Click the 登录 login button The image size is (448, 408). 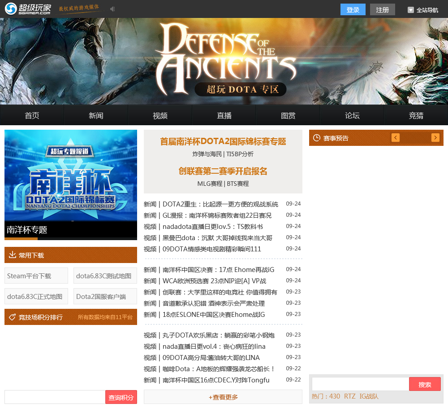(353, 10)
